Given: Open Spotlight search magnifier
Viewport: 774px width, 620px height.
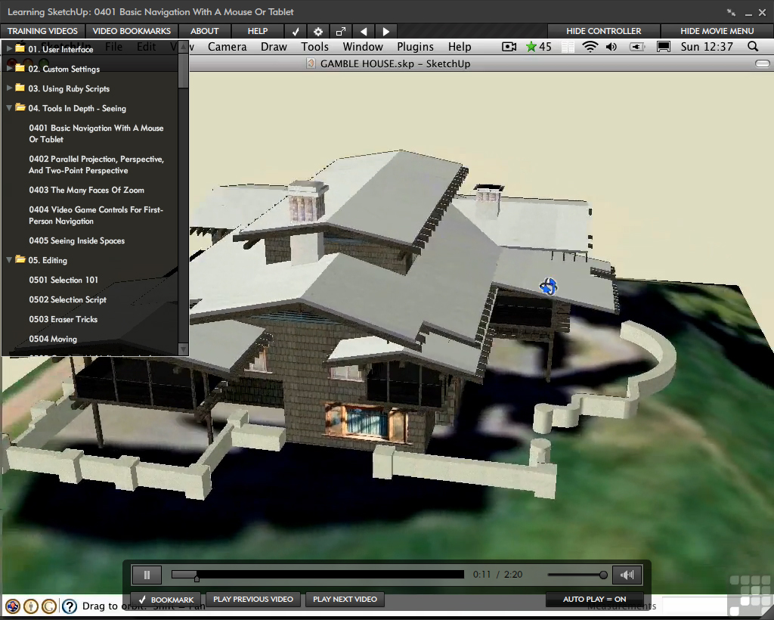Looking at the screenshot, I should click(x=753, y=46).
